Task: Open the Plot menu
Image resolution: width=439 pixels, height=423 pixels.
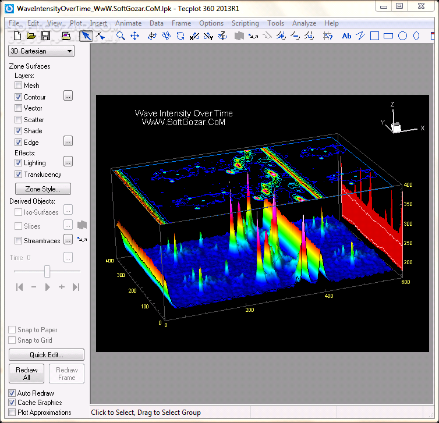Action: [76, 23]
